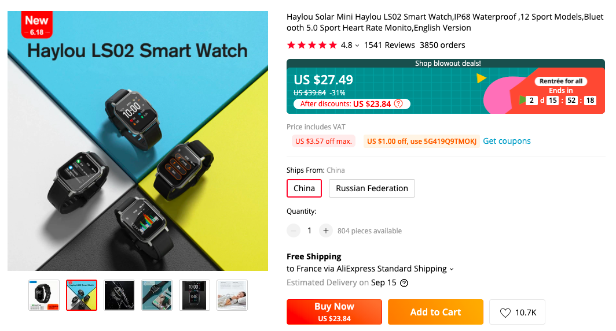Click the five-star rating icons
This screenshot has height=331, width=616.
tap(312, 45)
